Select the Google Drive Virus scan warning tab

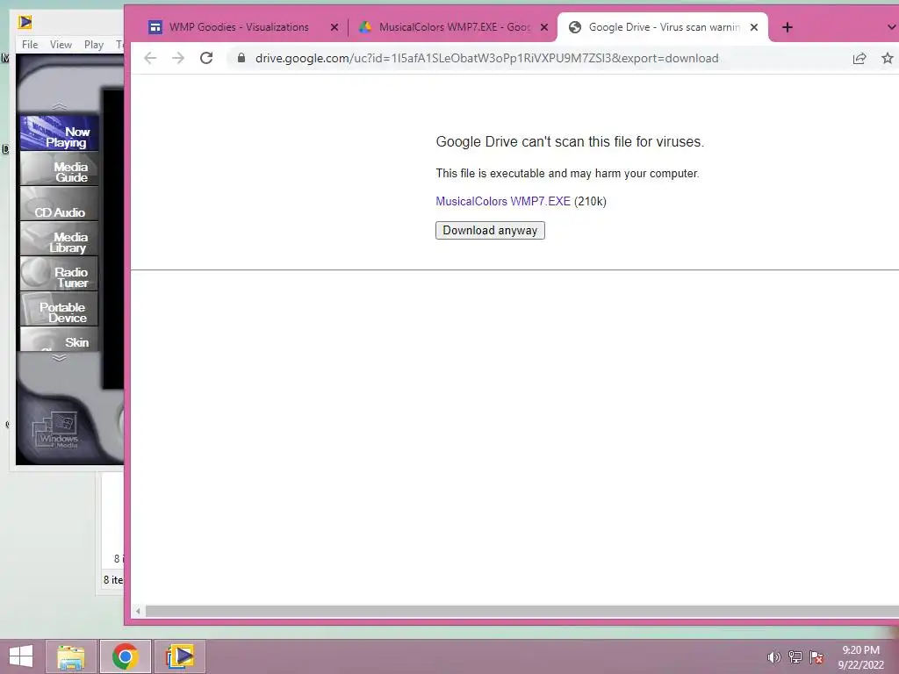coord(664,27)
